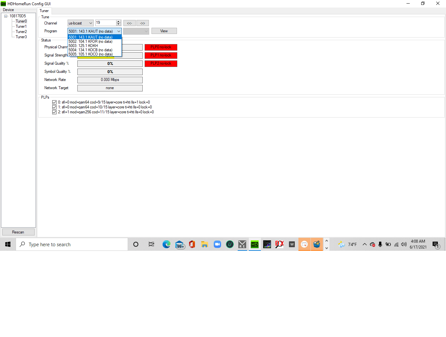This screenshot has width=446, height=337.
Task: Open the volume speaker icon in tray
Action: click(404, 244)
